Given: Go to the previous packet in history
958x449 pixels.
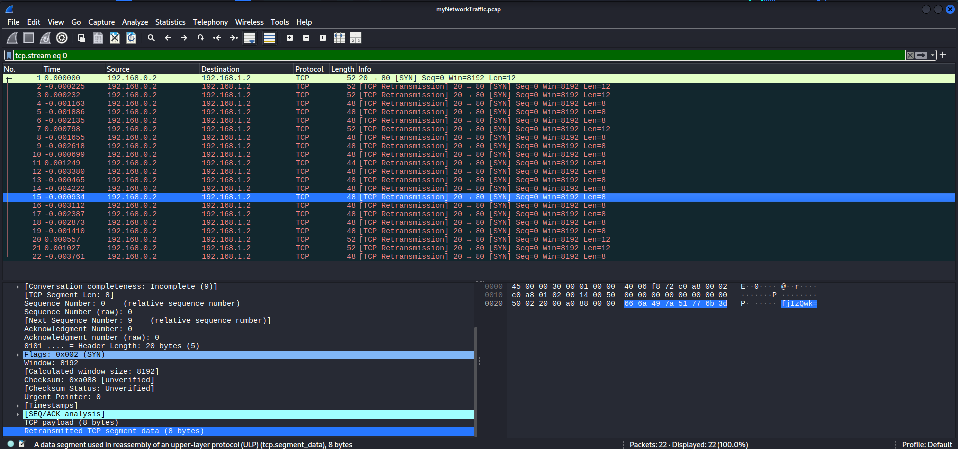Looking at the screenshot, I should click(x=168, y=38).
